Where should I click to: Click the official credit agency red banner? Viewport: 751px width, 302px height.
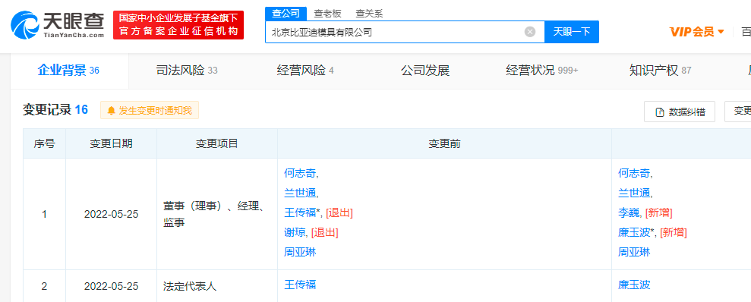coord(178,25)
